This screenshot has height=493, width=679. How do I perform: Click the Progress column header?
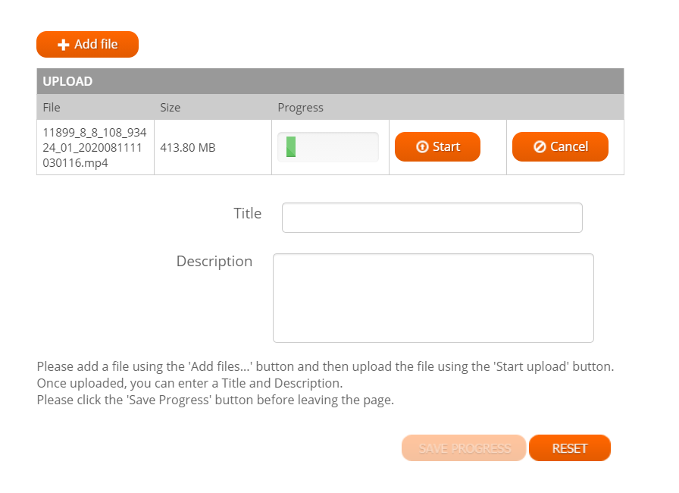301,108
